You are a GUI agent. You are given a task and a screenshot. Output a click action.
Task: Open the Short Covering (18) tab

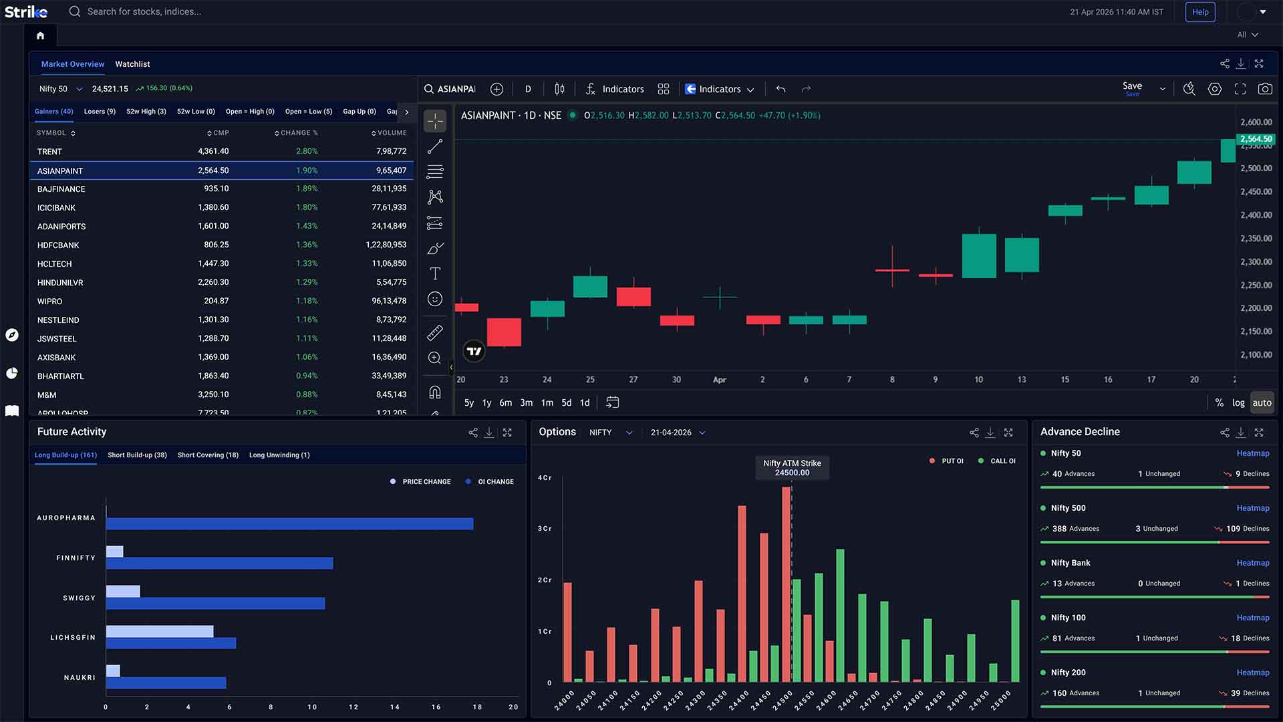pos(208,455)
